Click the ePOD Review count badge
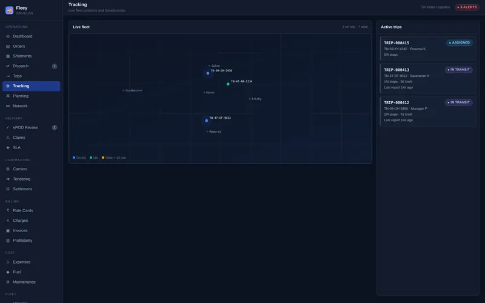Image resolution: width=485 pixels, height=303 pixels. coord(55,127)
